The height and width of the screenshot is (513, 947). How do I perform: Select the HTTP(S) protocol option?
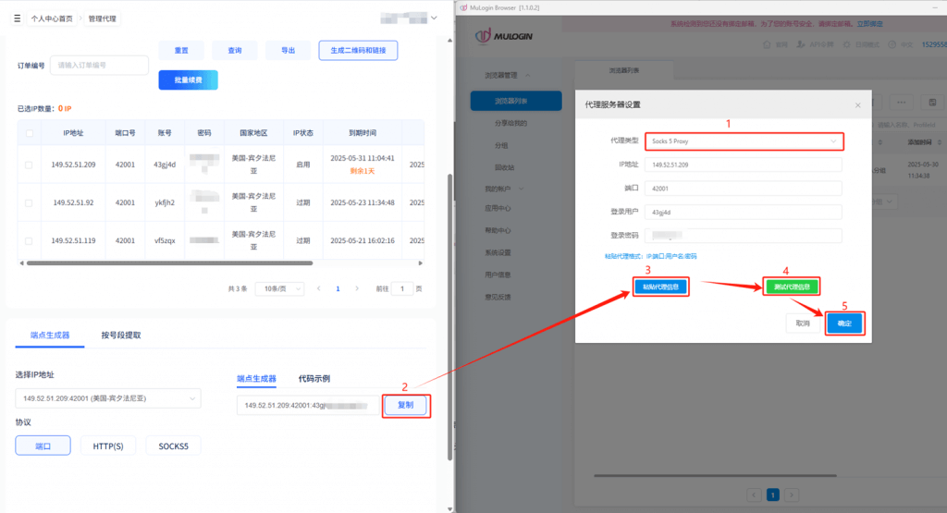coord(108,446)
